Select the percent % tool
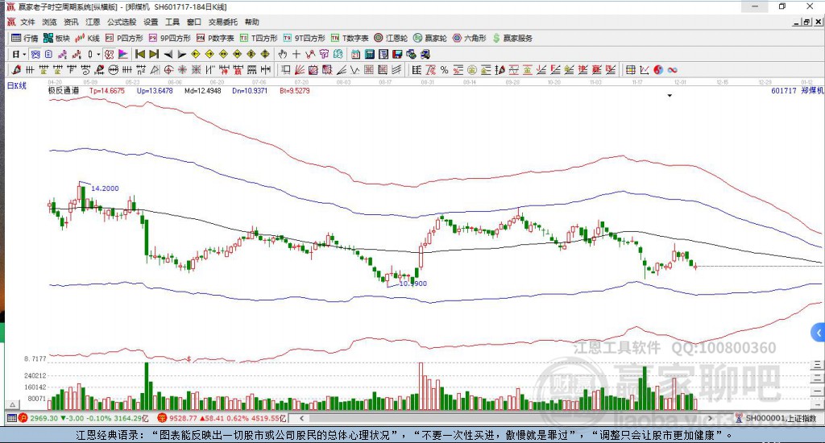 (445, 70)
